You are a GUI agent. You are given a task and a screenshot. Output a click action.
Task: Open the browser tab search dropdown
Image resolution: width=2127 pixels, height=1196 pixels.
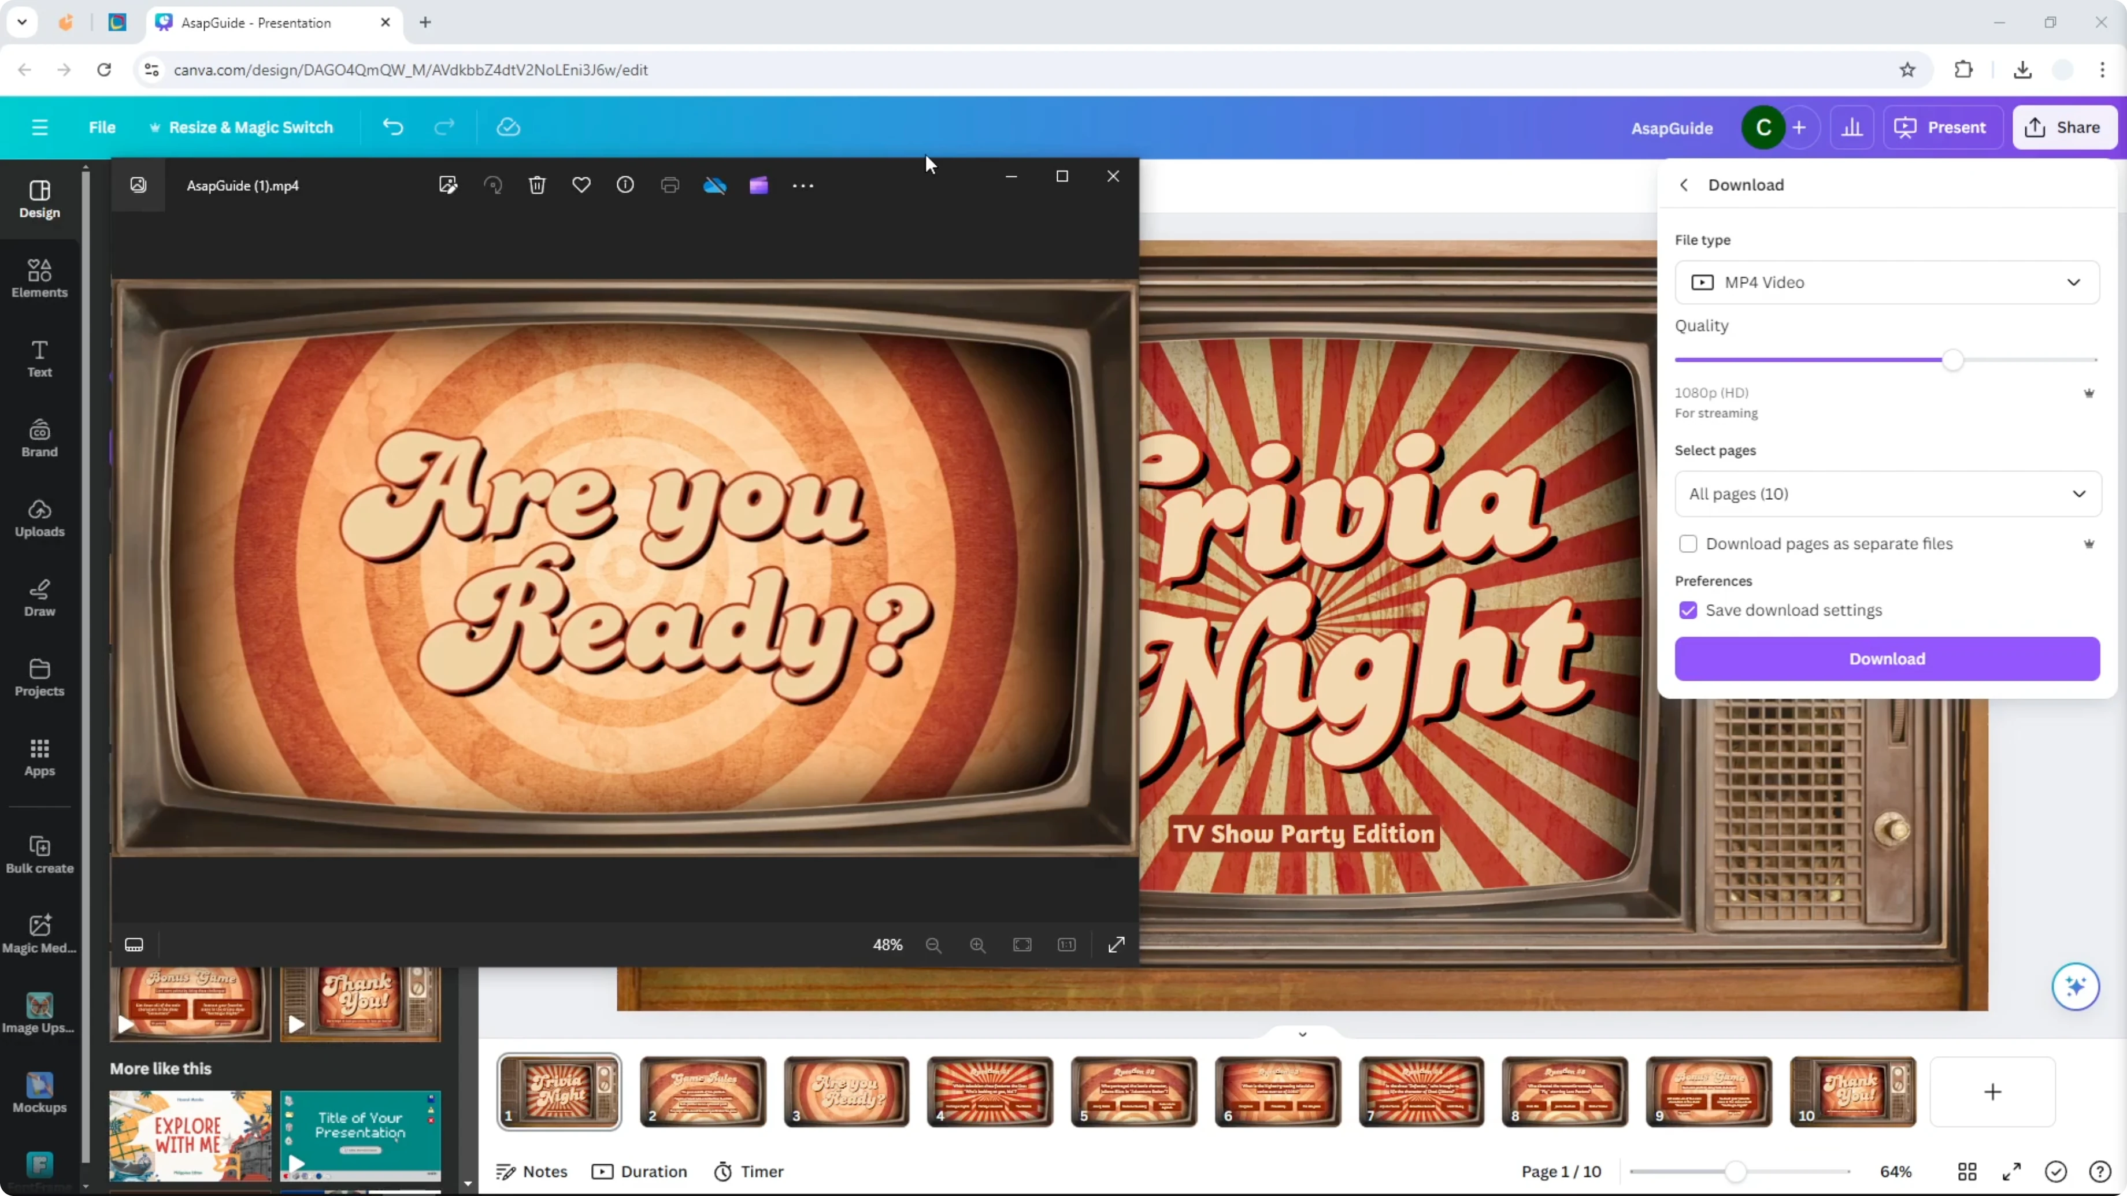pos(23,23)
